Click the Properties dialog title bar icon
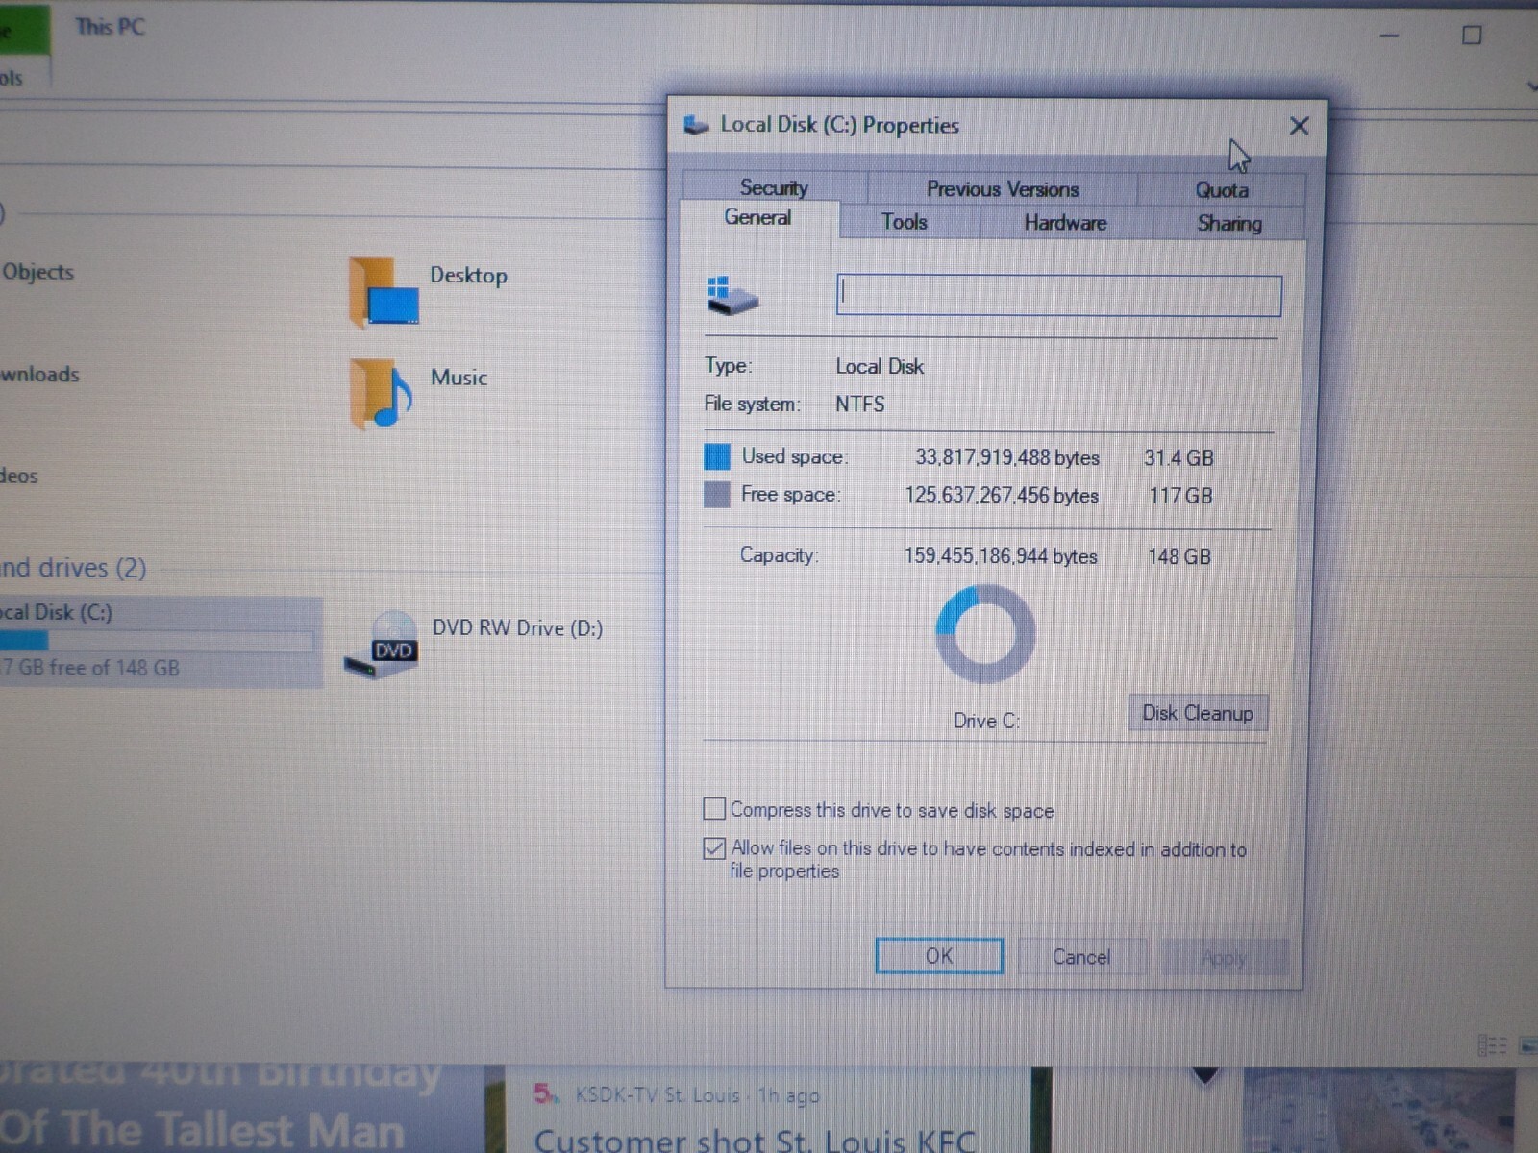1538x1153 pixels. coord(696,125)
